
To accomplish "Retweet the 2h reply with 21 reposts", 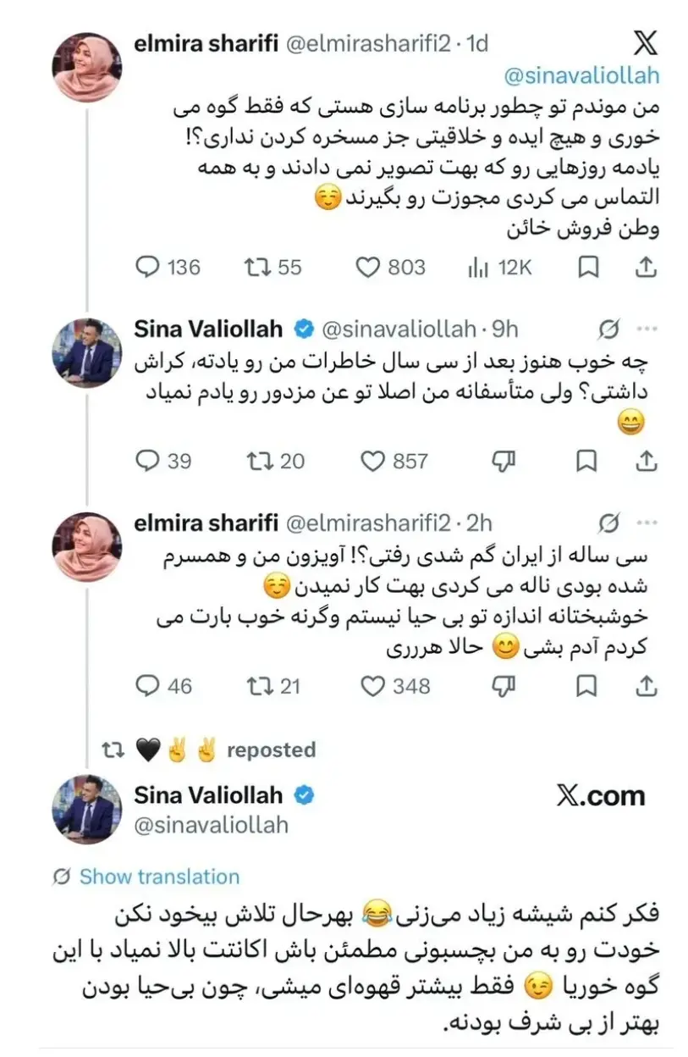I will point(272,685).
